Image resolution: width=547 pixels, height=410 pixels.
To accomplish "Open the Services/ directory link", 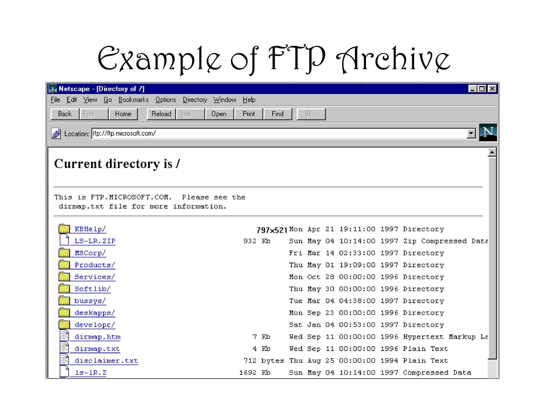I will (95, 277).
